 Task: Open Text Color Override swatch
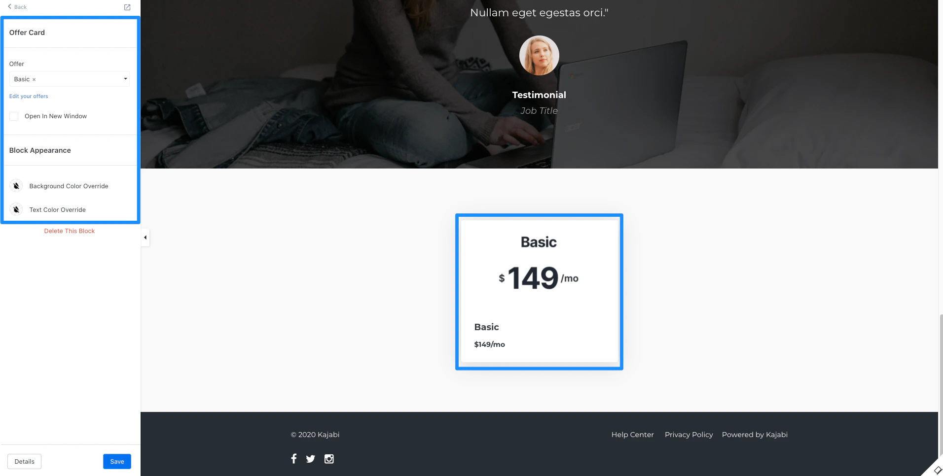[x=16, y=209]
